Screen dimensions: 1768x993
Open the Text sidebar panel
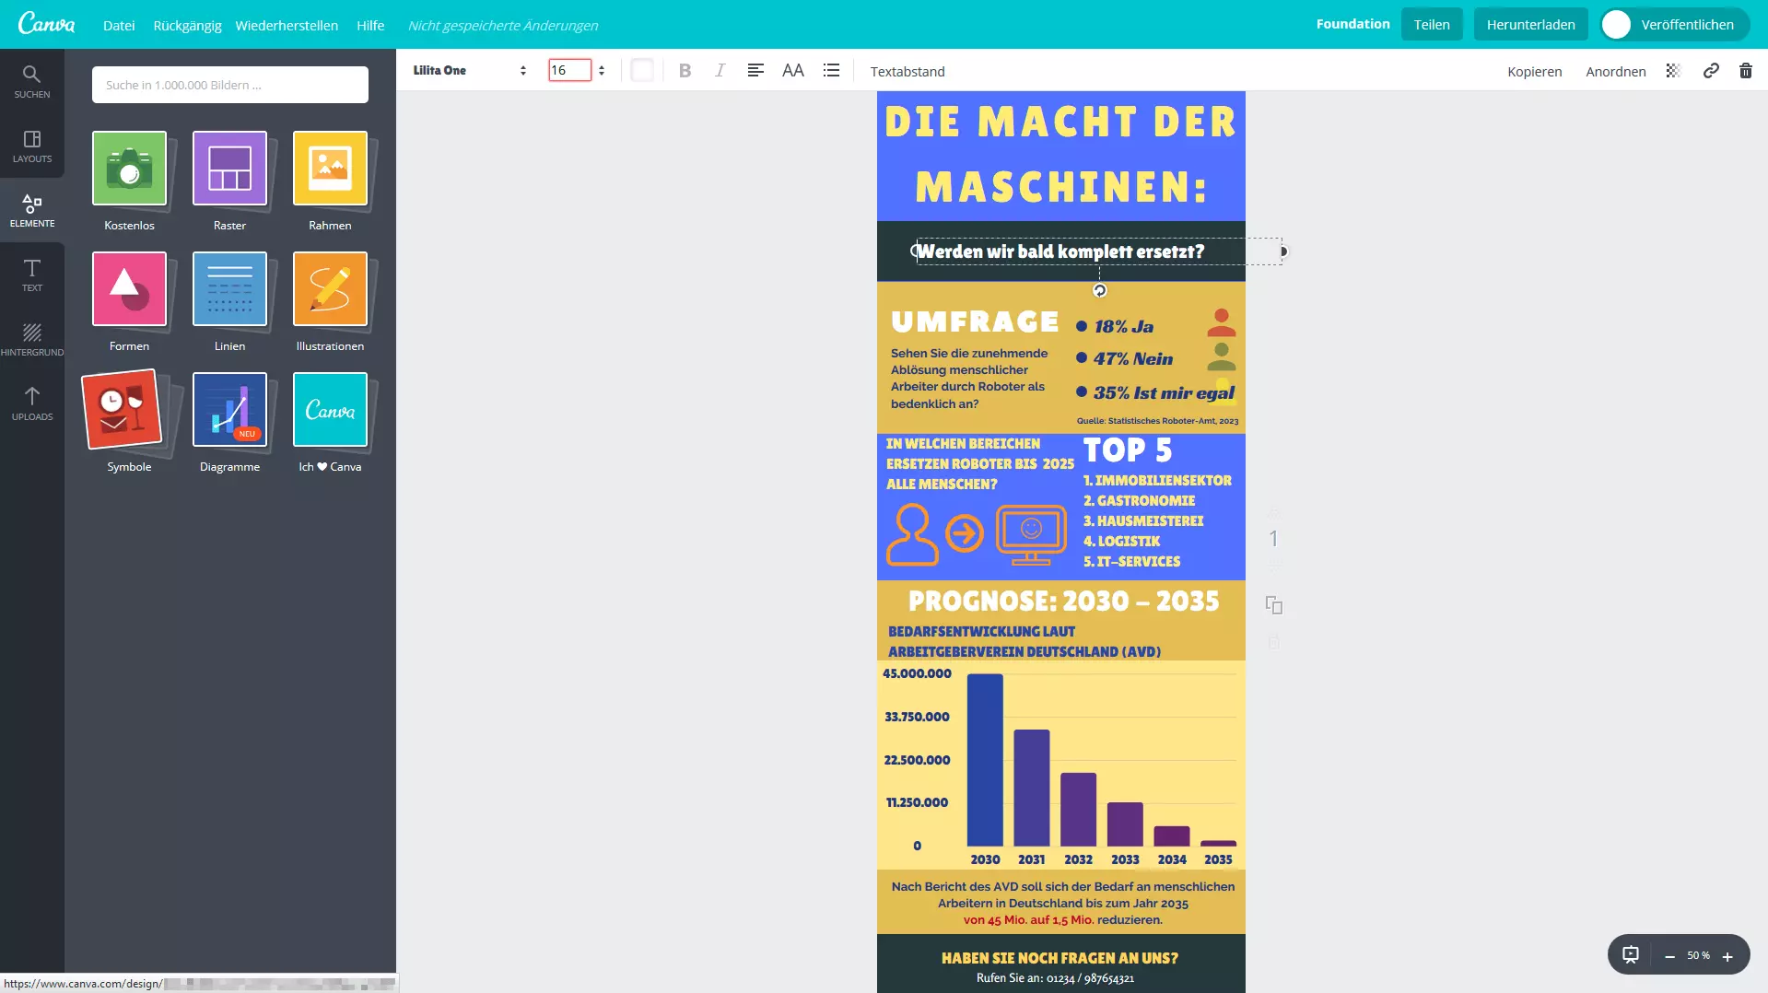pos(32,275)
